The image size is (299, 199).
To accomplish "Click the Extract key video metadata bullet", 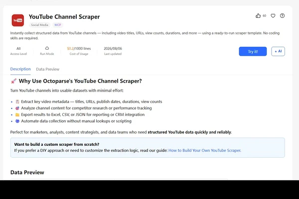I will [x=92, y=101].
